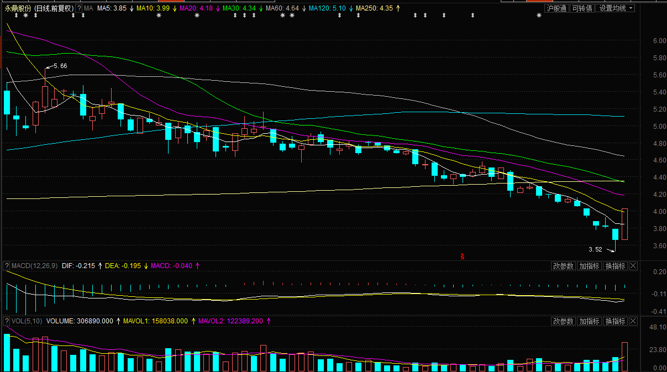Click 改参数 in the VOL panel
The image size is (667, 372).
pos(563,321)
